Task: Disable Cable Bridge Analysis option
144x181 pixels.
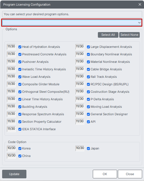Action: pos(88,69)
